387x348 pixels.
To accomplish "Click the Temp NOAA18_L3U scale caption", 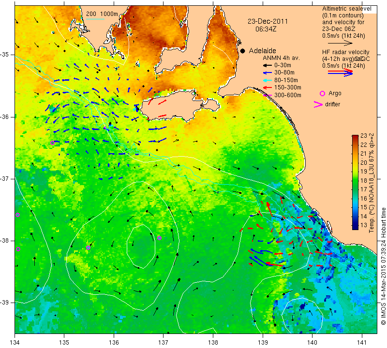I will (x=371, y=183).
